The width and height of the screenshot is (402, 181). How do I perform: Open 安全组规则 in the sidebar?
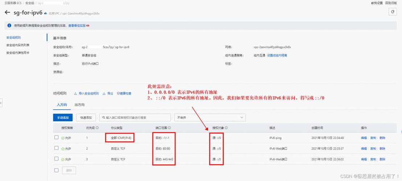point(13,38)
